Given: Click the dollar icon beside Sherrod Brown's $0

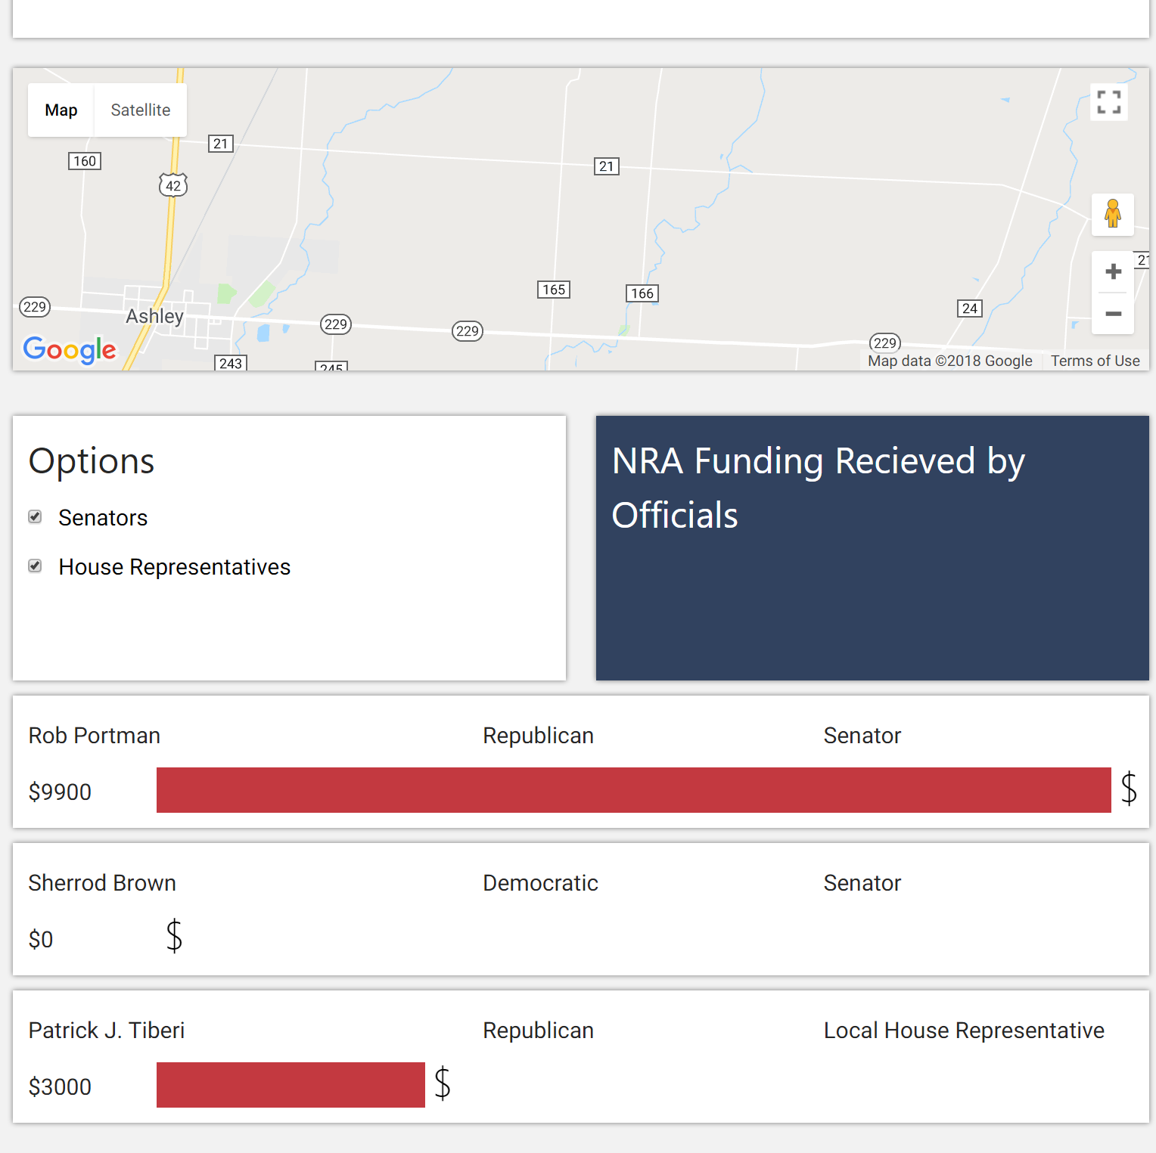Looking at the screenshot, I should point(174,936).
